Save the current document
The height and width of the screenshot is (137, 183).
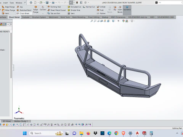coord(47,3)
